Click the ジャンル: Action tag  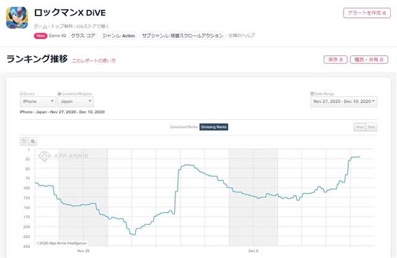[x=118, y=36]
